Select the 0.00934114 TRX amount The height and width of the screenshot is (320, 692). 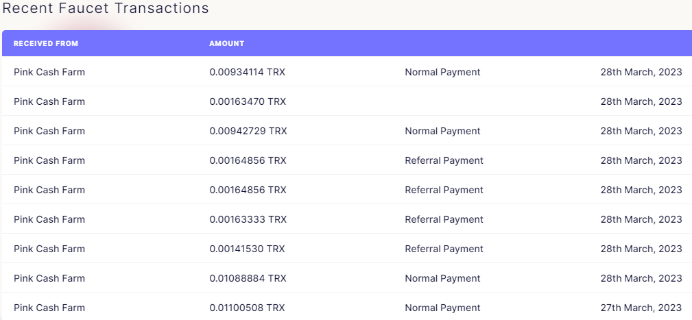tap(248, 72)
